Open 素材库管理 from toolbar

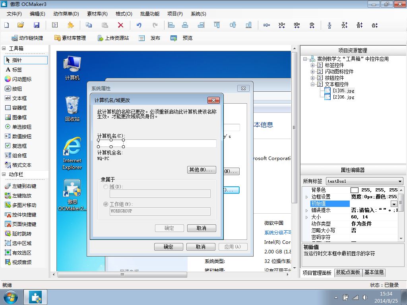(70, 38)
